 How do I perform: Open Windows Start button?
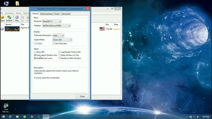pyautogui.click(x=3, y=117)
